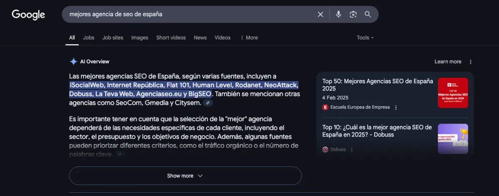Switch to the News tab
The height and width of the screenshot is (196, 499).
(200, 37)
